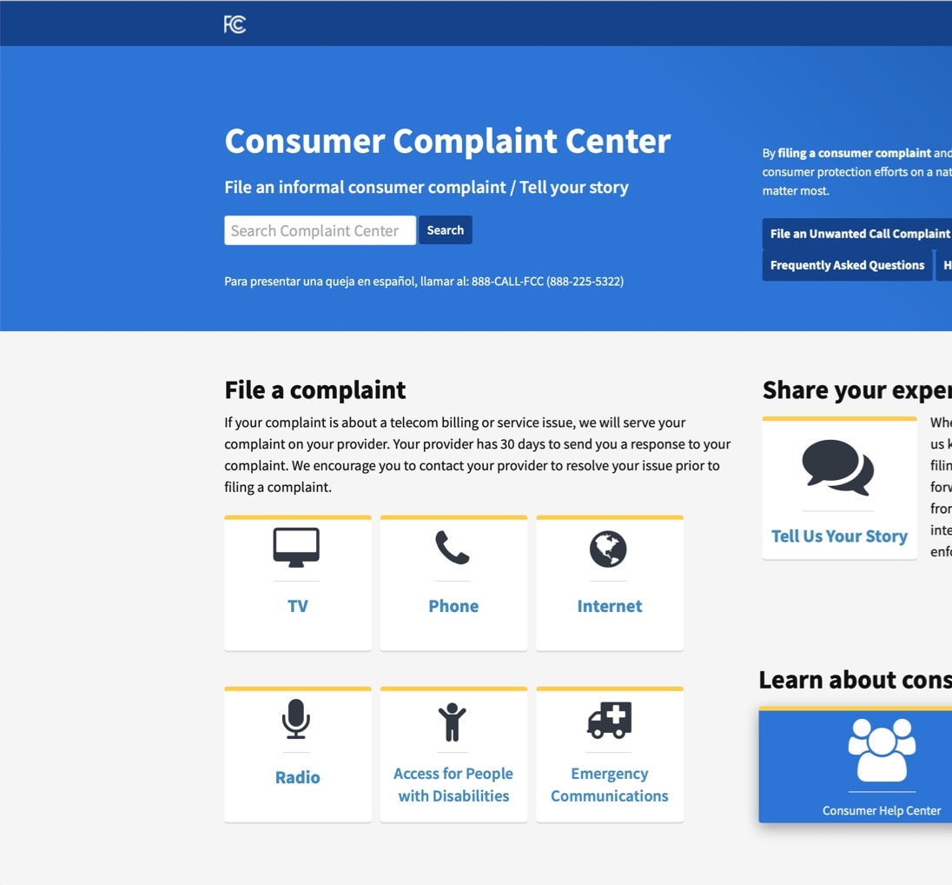Open the Internet complaint link
This screenshot has height=885, width=952.
[610, 606]
